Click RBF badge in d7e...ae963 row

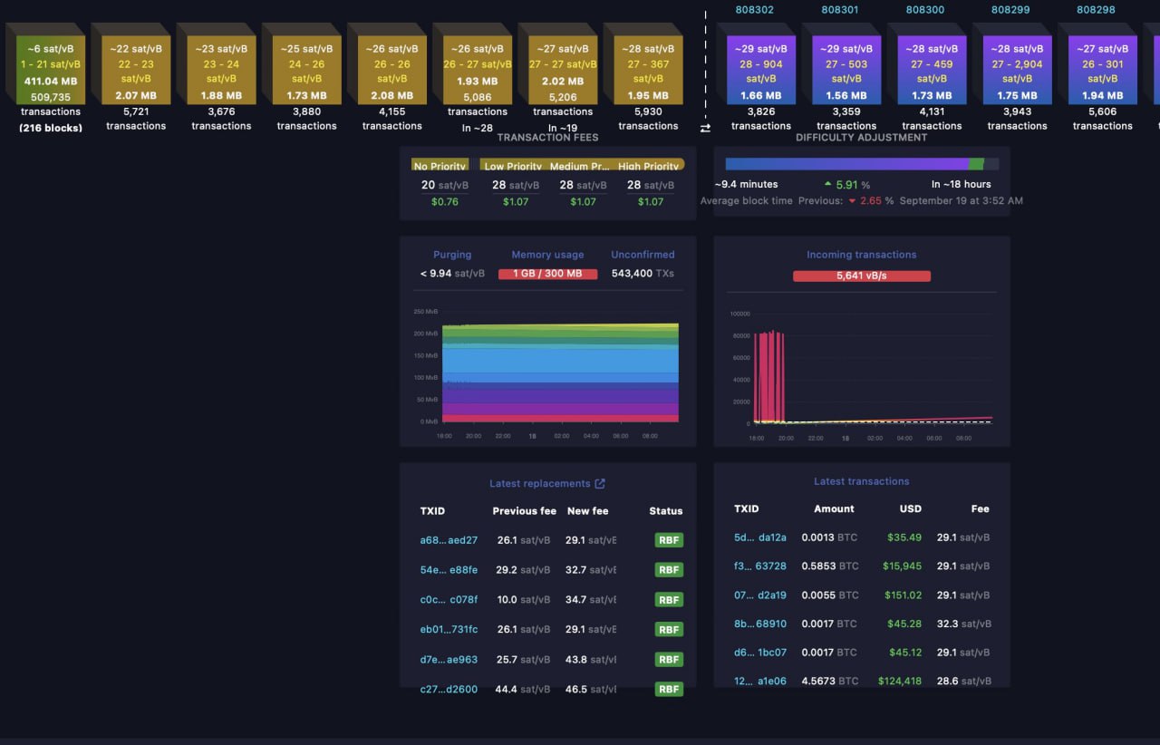pos(669,660)
